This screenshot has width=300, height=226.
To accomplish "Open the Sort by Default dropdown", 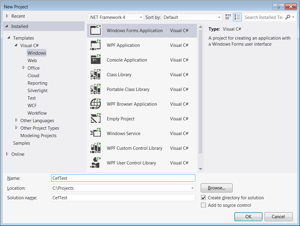I will 192,17.
